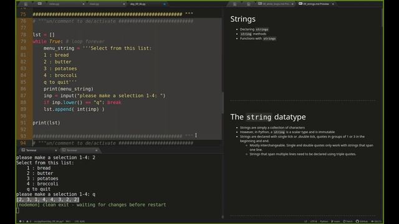The width and height of the screenshot is (399, 224).
Task: Click line number 78 in the gutter
Action: pos(23,35)
